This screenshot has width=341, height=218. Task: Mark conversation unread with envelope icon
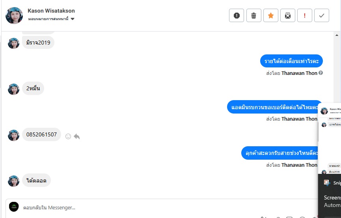(287, 15)
